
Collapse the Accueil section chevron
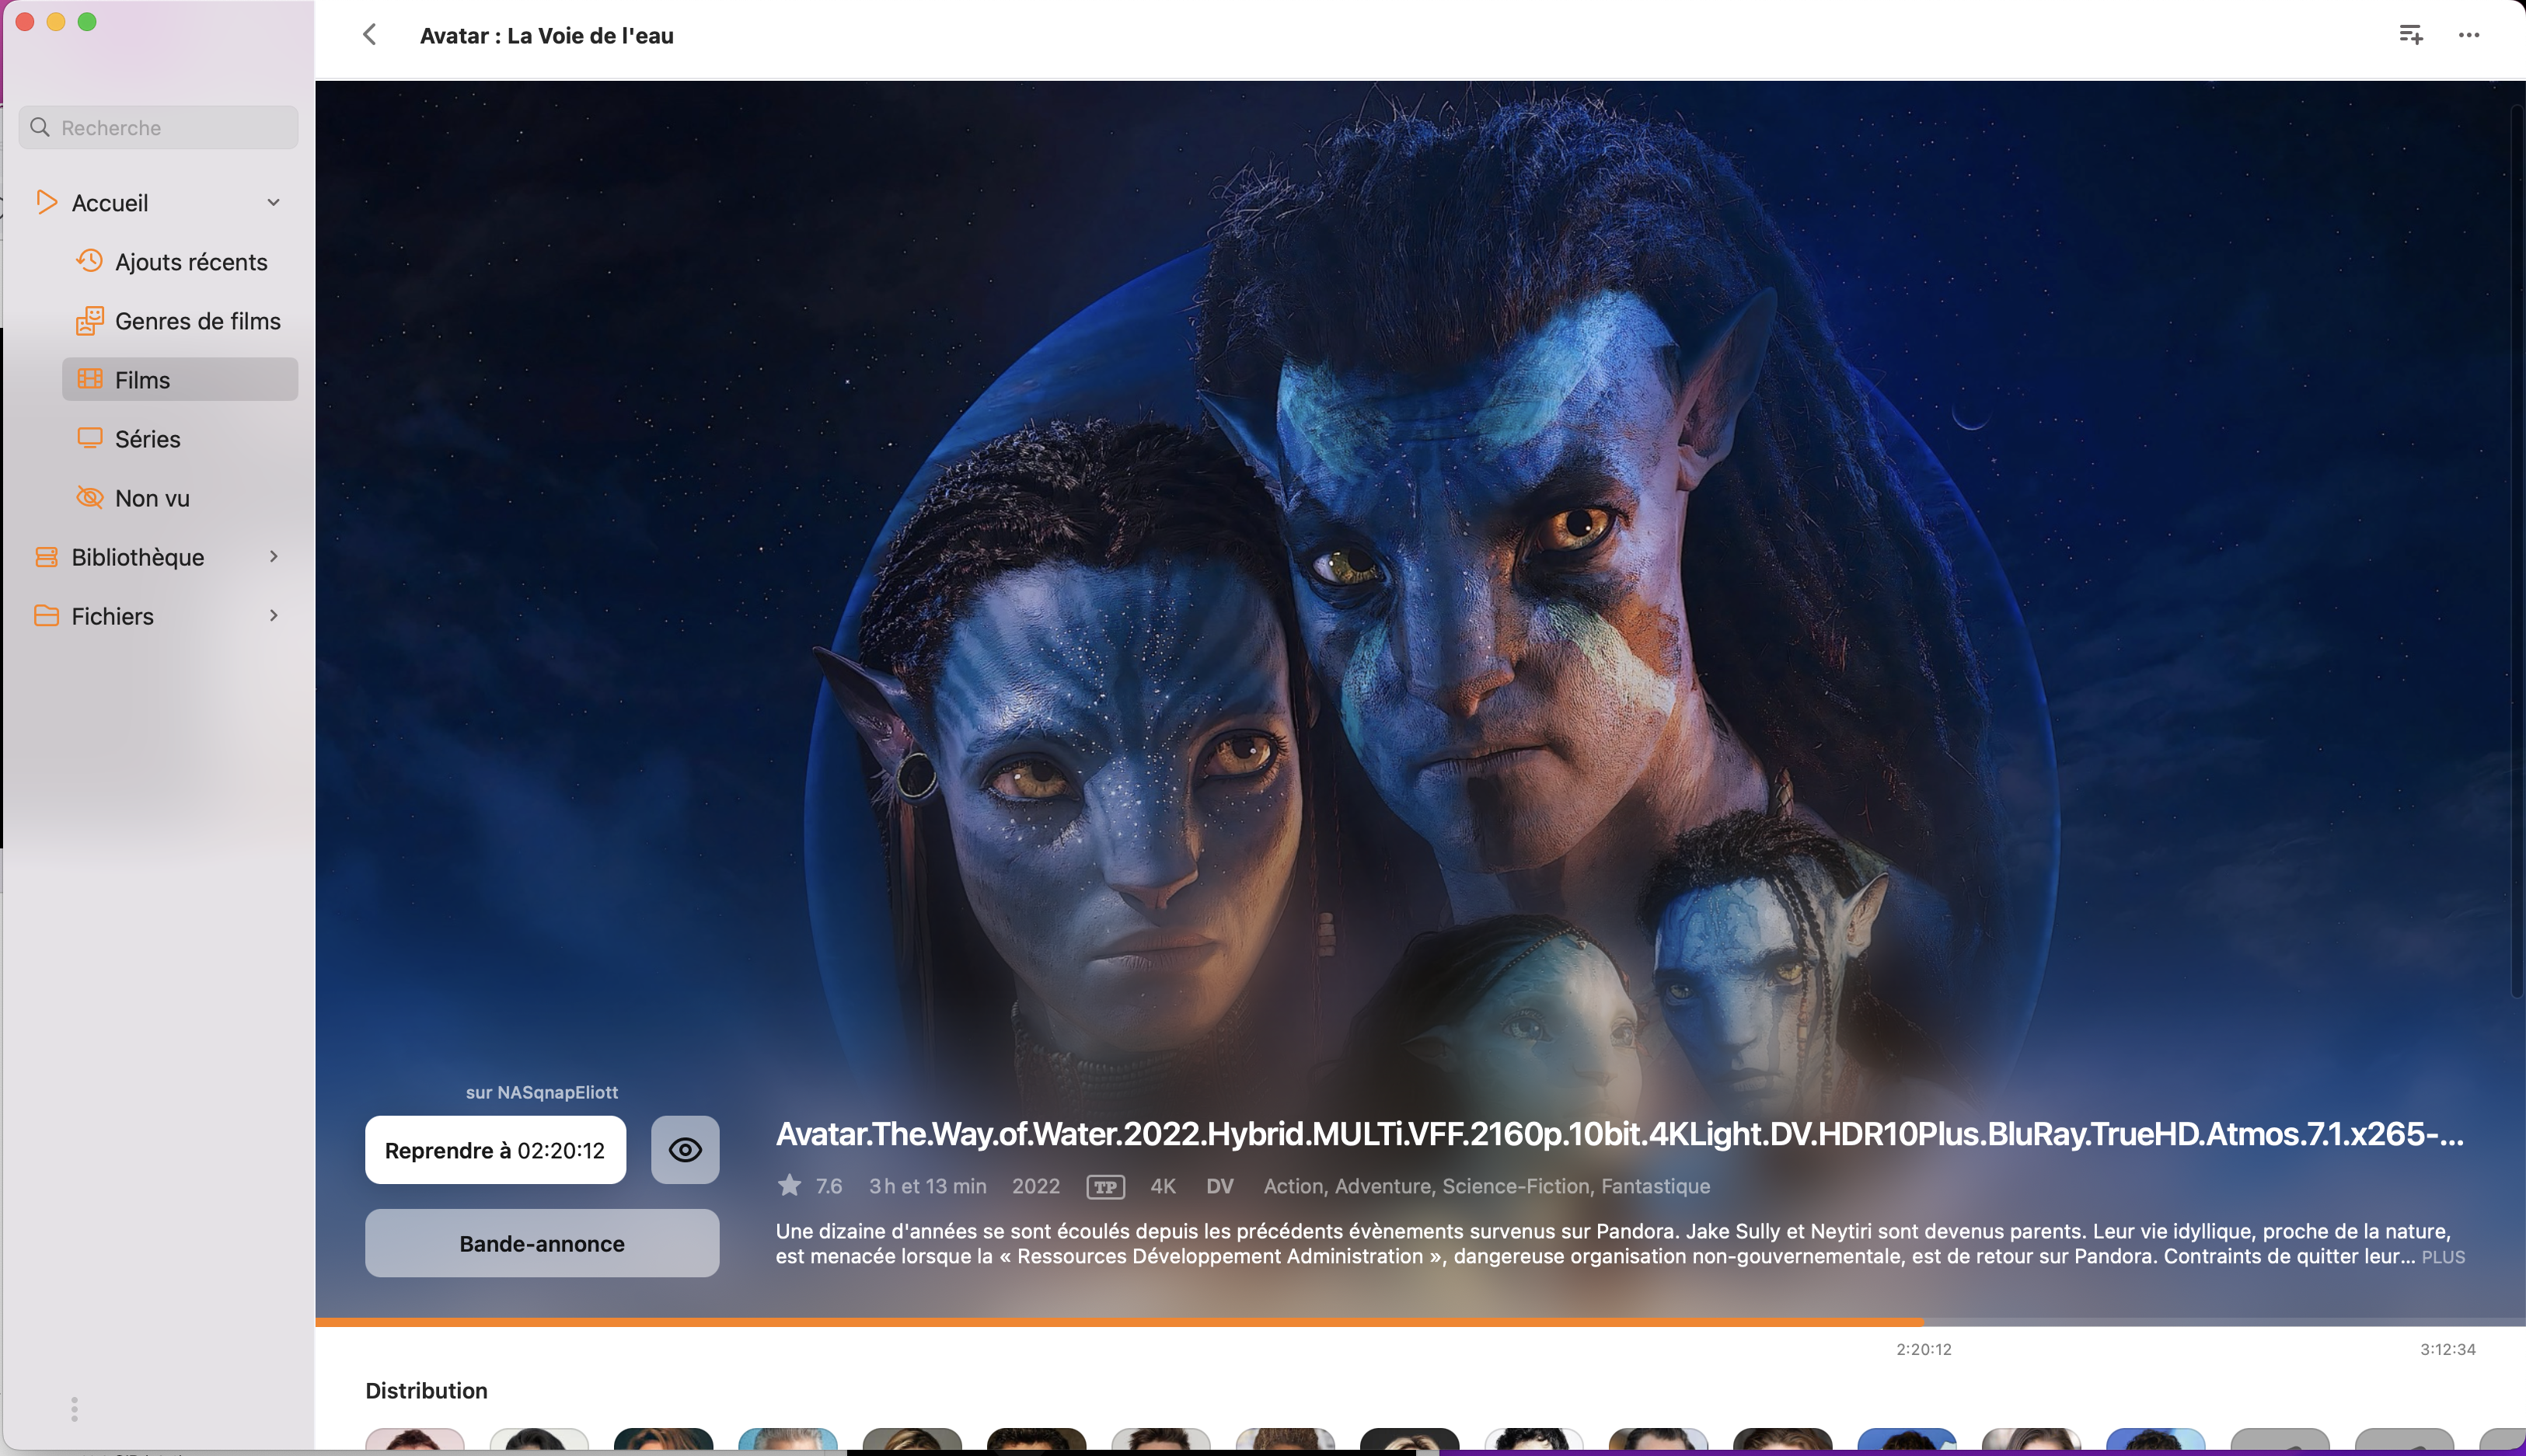(273, 202)
